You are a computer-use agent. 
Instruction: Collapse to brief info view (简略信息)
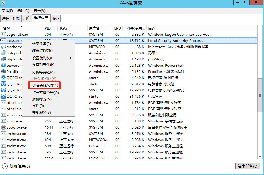tap(16, 166)
